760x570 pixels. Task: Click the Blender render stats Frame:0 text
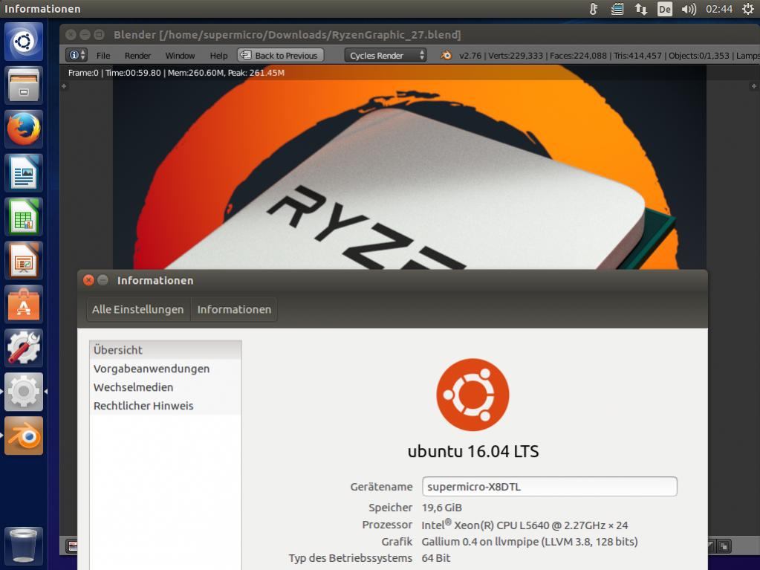pos(176,73)
